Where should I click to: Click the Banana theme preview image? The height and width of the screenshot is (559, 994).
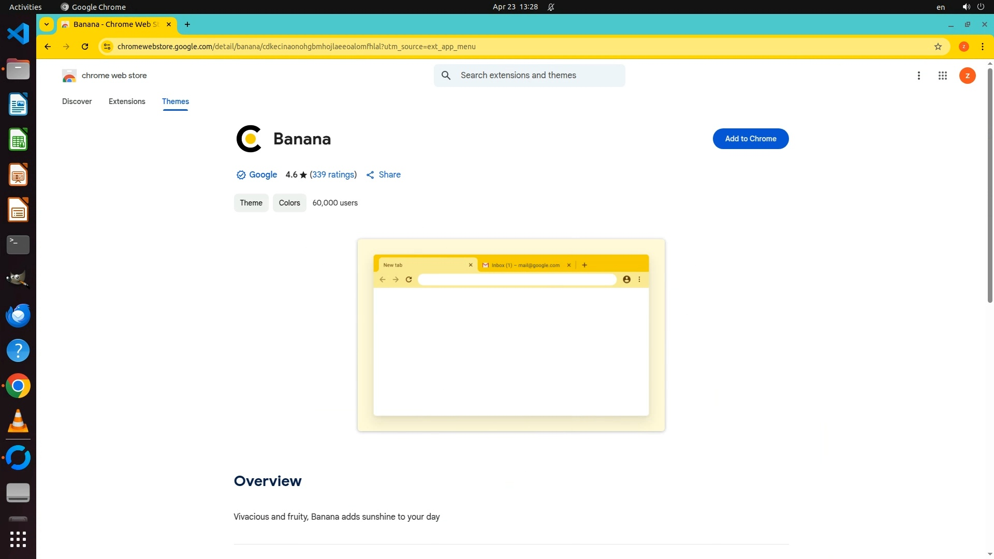[x=511, y=335]
